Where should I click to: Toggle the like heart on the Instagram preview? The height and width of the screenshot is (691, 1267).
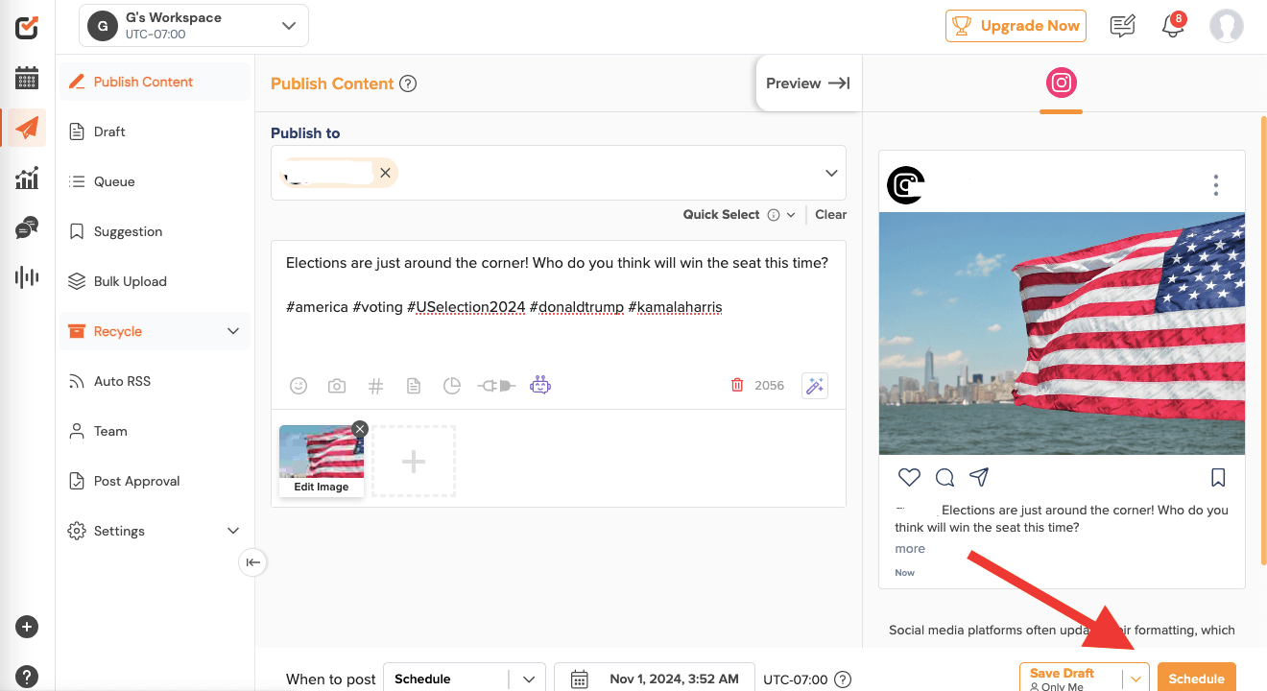(x=908, y=477)
